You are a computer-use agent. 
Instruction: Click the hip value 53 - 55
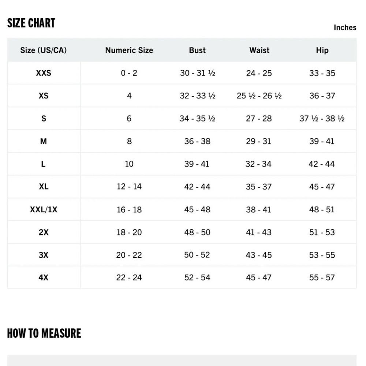(x=322, y=255)
